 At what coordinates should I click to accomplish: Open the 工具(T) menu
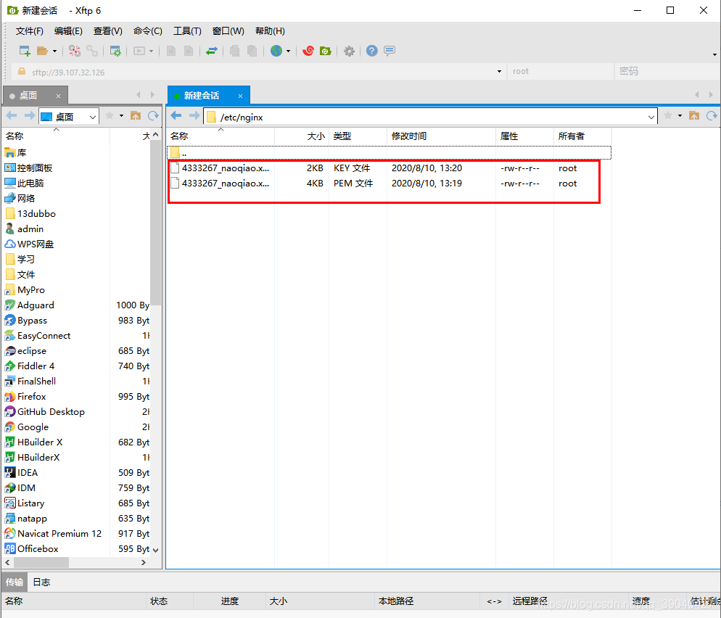pos(187,30)
